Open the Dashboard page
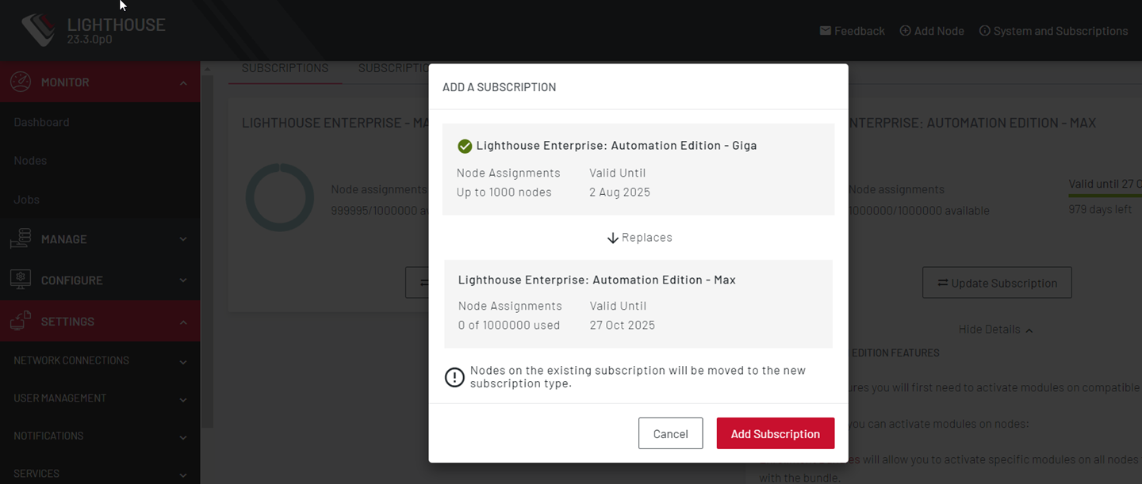 pyautogui.click(x=41, y=122)
